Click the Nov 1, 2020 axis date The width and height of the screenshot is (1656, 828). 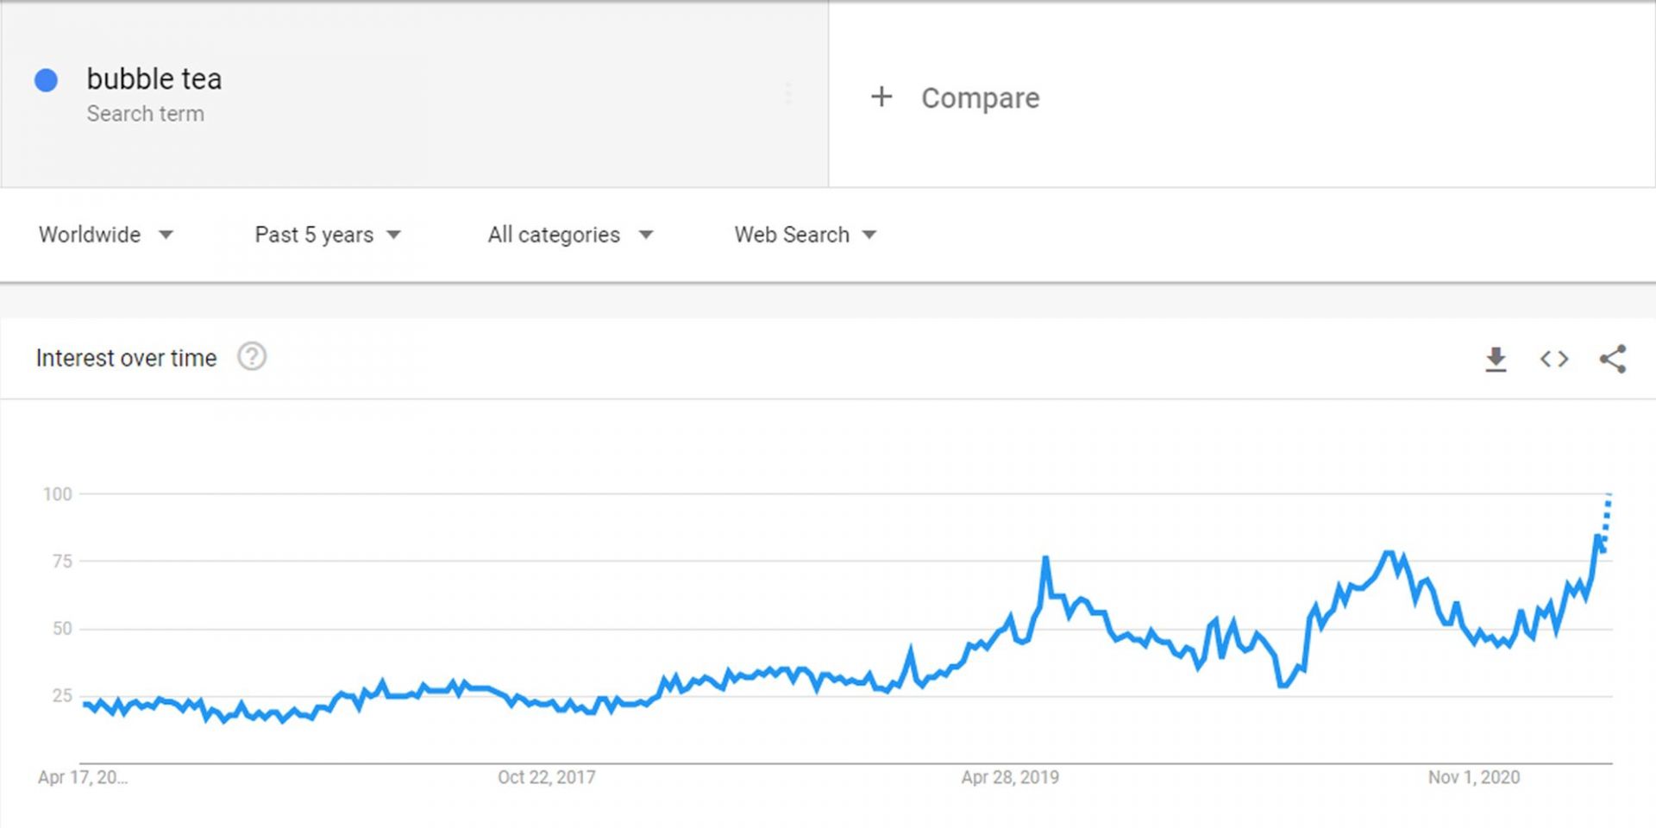coord(1473,777)
